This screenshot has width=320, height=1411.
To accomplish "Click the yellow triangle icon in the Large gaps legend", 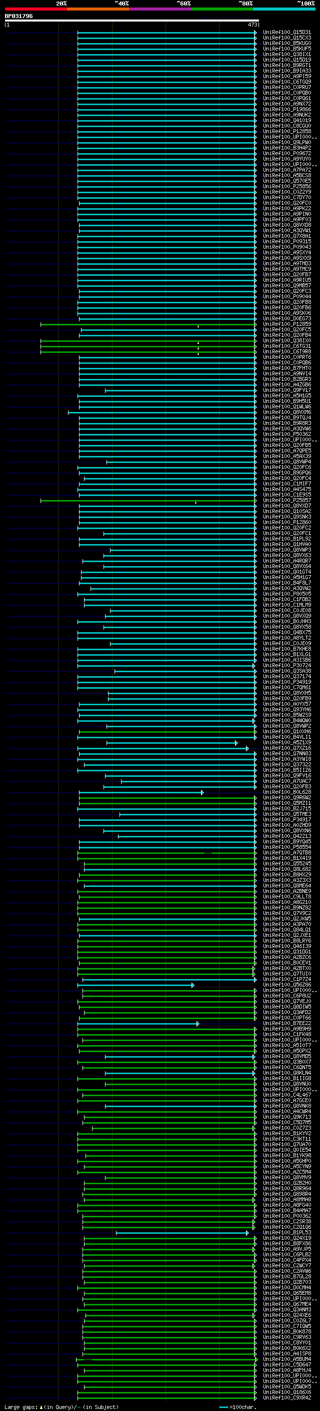I will 41,1406.
